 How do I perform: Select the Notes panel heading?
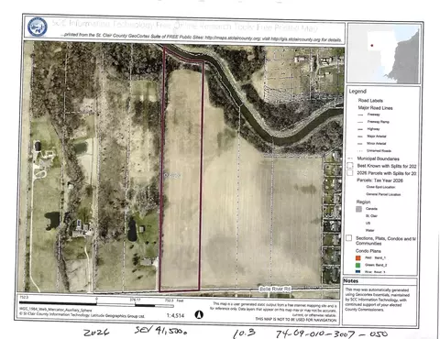click(x=351, y=280)
